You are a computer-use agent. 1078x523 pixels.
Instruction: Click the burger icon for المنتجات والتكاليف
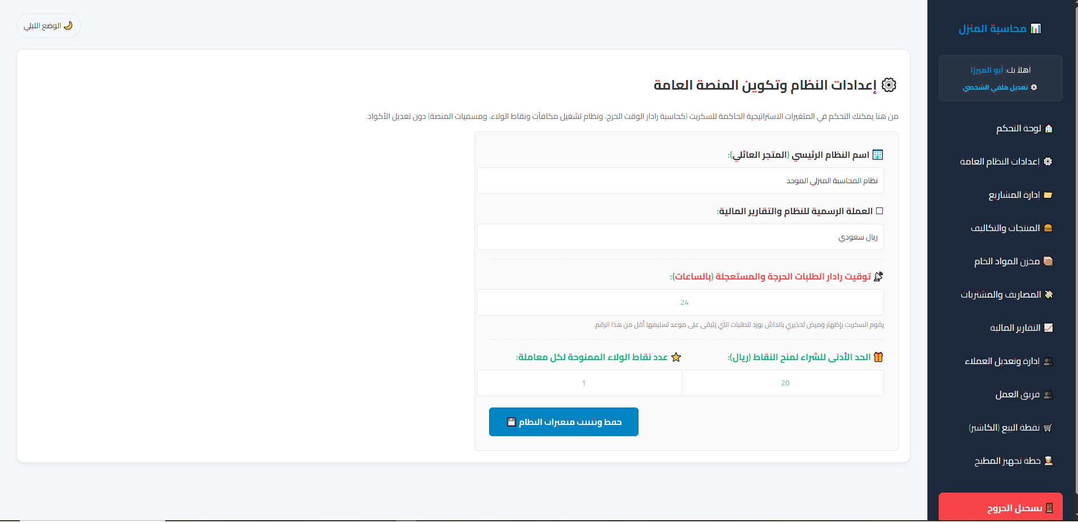point(1048,228)
